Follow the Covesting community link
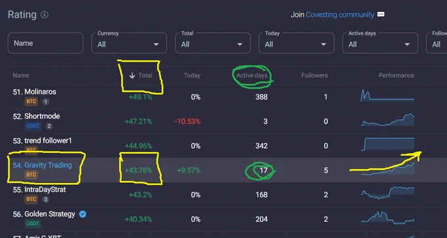 click(340, 15)
